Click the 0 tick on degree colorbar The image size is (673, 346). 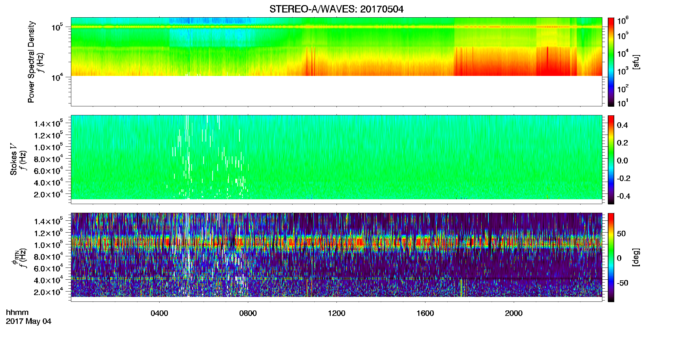click(x=619, y=258)
